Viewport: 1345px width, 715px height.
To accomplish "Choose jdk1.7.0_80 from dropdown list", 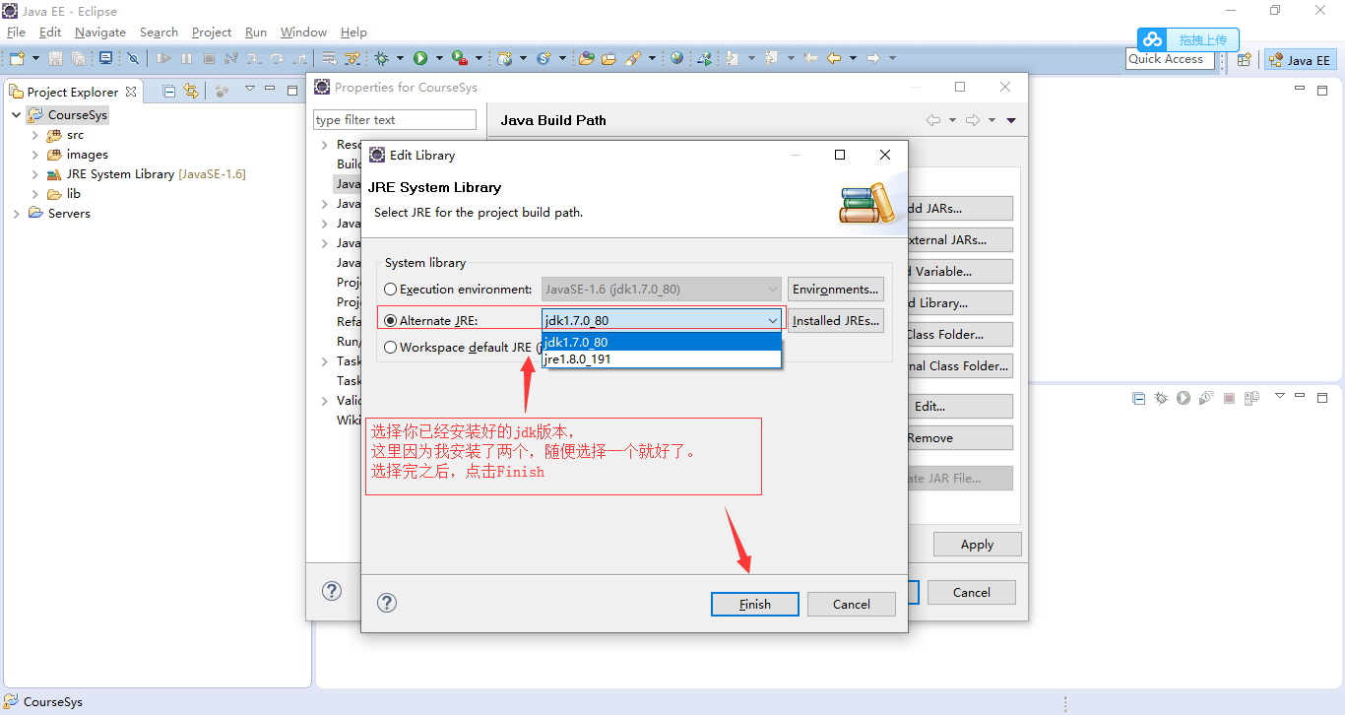I will point(662,342).
